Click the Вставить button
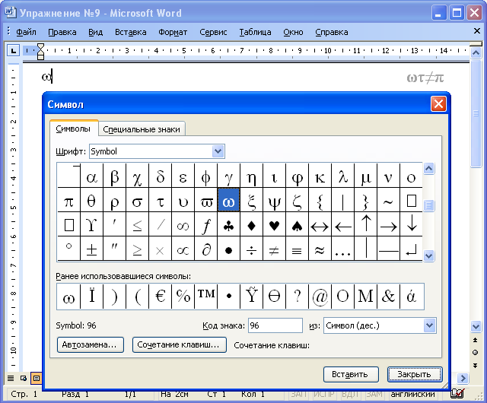The height and width of the screenshot is (403, 487). point(351,374)
